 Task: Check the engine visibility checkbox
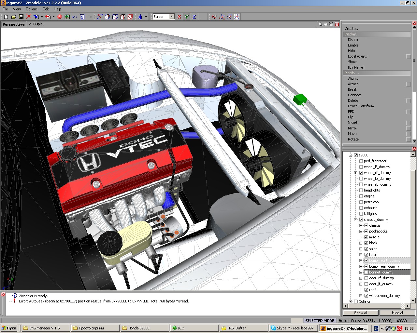coord(361,196)
